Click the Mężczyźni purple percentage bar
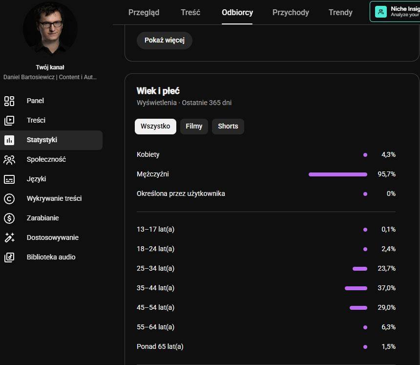420x365 pixels. click(x=338, y=174)
